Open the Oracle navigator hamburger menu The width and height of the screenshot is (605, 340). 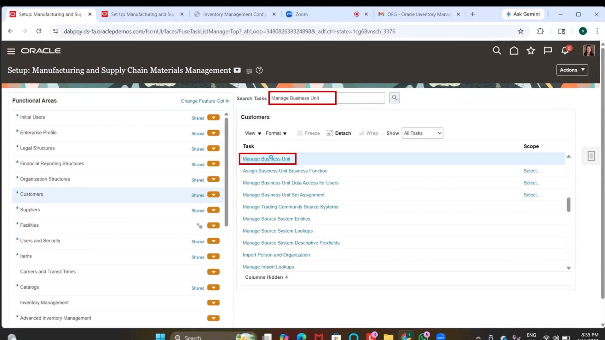coord(11,51)
